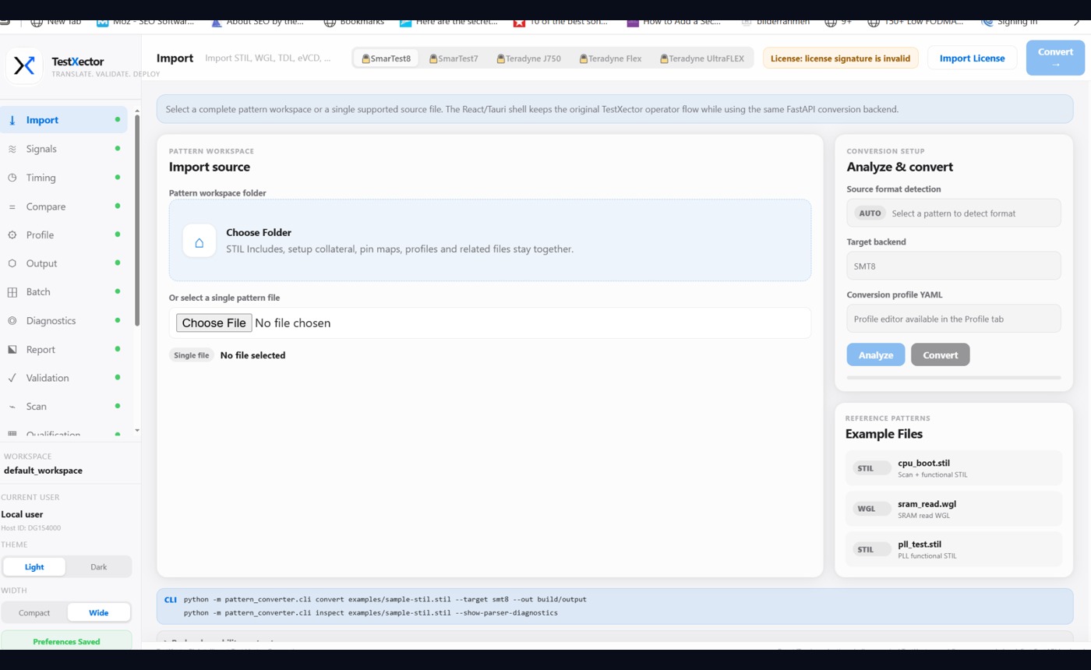Set width to Compact
This screenshot has height=670, width=1091.
[34, 612]
